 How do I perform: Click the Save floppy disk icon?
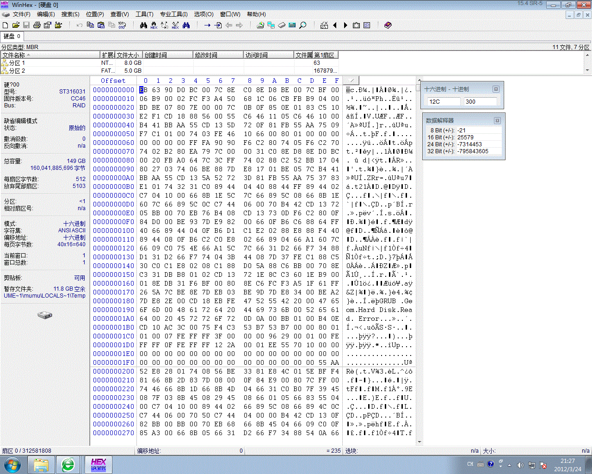pos(26,25)
